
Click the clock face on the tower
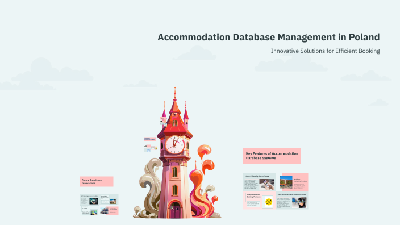pyautogui.click(x=175, y=145)
